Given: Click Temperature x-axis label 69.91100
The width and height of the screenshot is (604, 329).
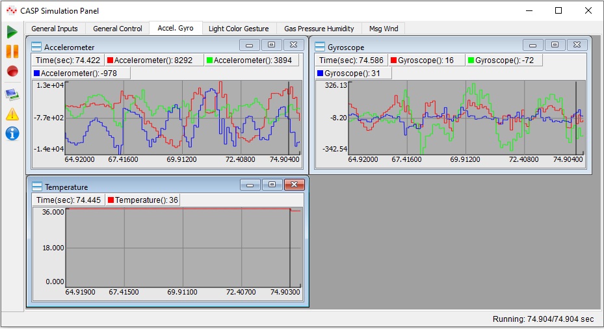Looking at the screenshot, I should point(182,292).
